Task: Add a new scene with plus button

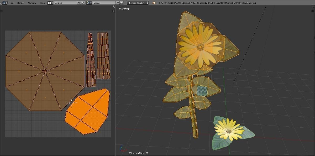Action: [118, 3]
